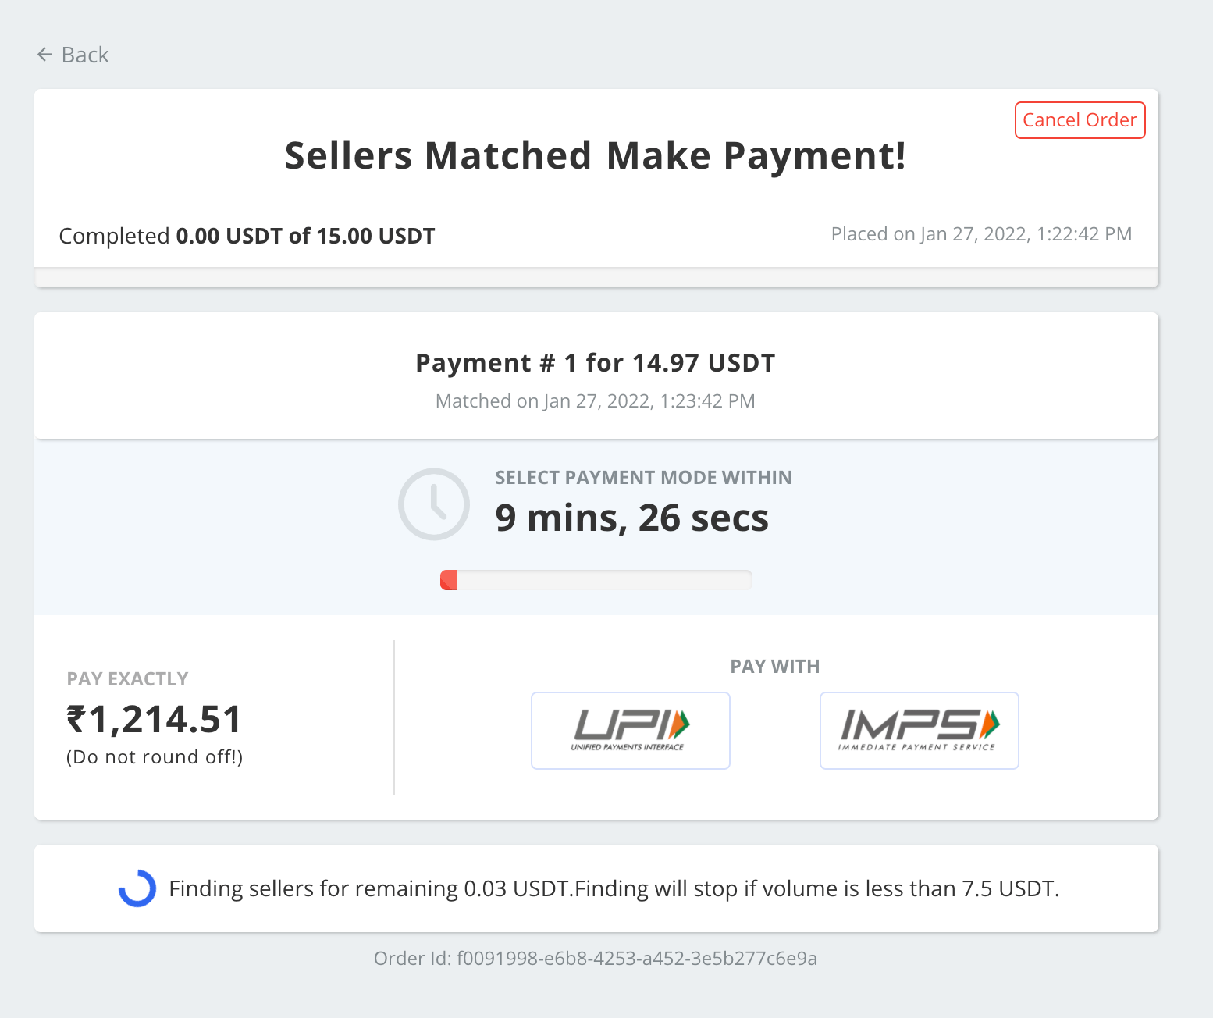The height and width of the screenshot is (1018, 1213).
Task: Cancel the order with Cancel Order button
Action: point(1080,120)
